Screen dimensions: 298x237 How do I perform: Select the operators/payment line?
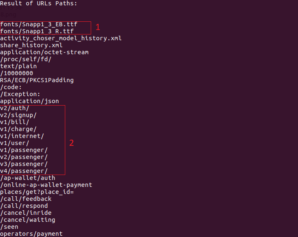click(x=31, y=234)
